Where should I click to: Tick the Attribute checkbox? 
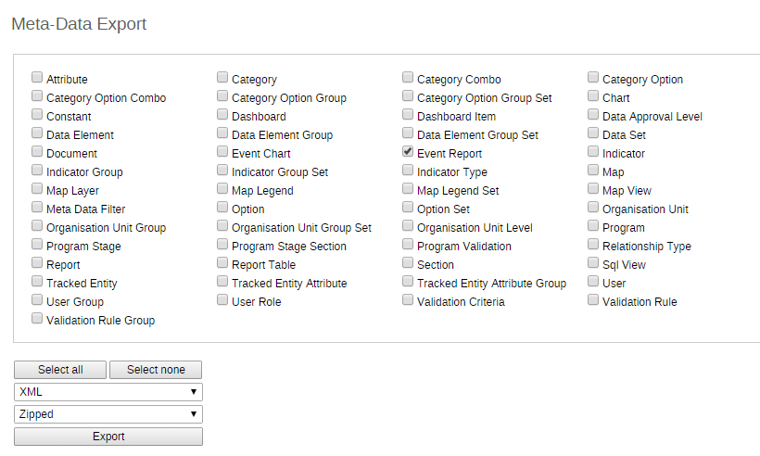coord(37,78)
